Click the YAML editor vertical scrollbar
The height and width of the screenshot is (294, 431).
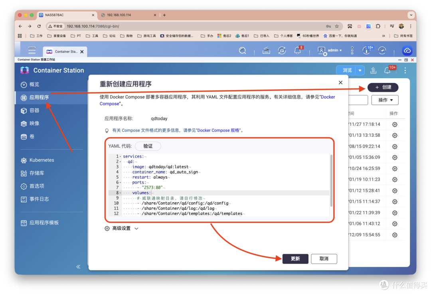tap(331, 181)
